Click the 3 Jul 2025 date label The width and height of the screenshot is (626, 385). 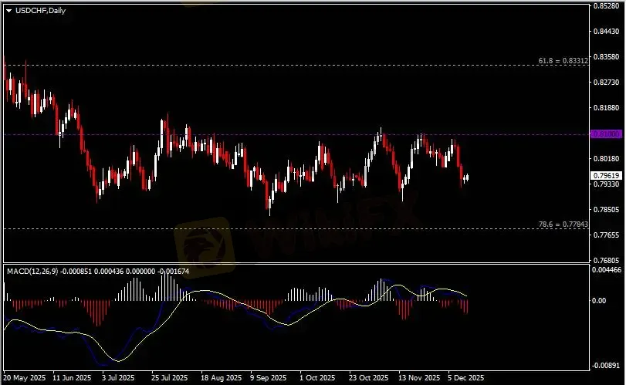point(118,378)
